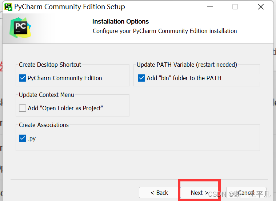The height and width of the screenshot is (201, 276).
Task: Click "Configure your PyCharm Community Edition installation" text
Action: [165, 31]
